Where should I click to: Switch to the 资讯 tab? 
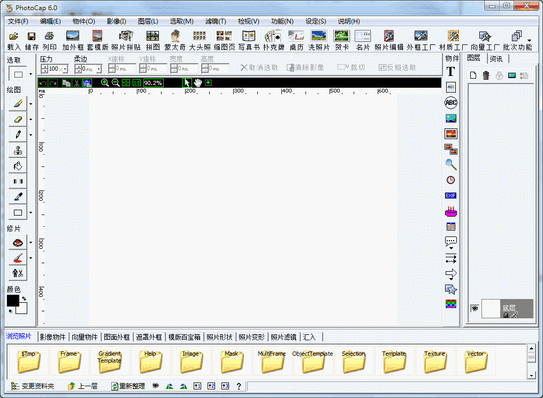496,59
